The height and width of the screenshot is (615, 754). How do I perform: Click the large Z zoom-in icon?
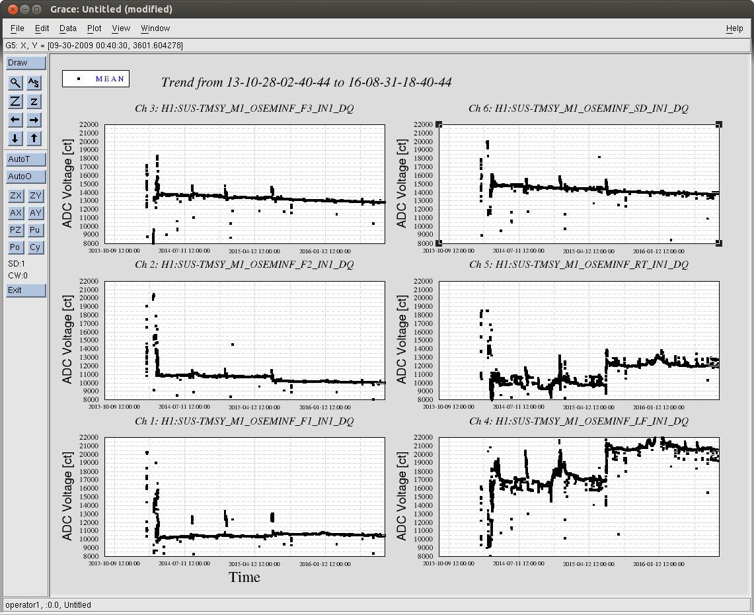click(15, 101)
